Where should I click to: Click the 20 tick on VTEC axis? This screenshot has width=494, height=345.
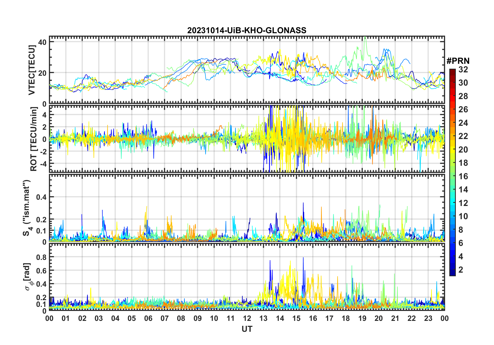(42, 73)
